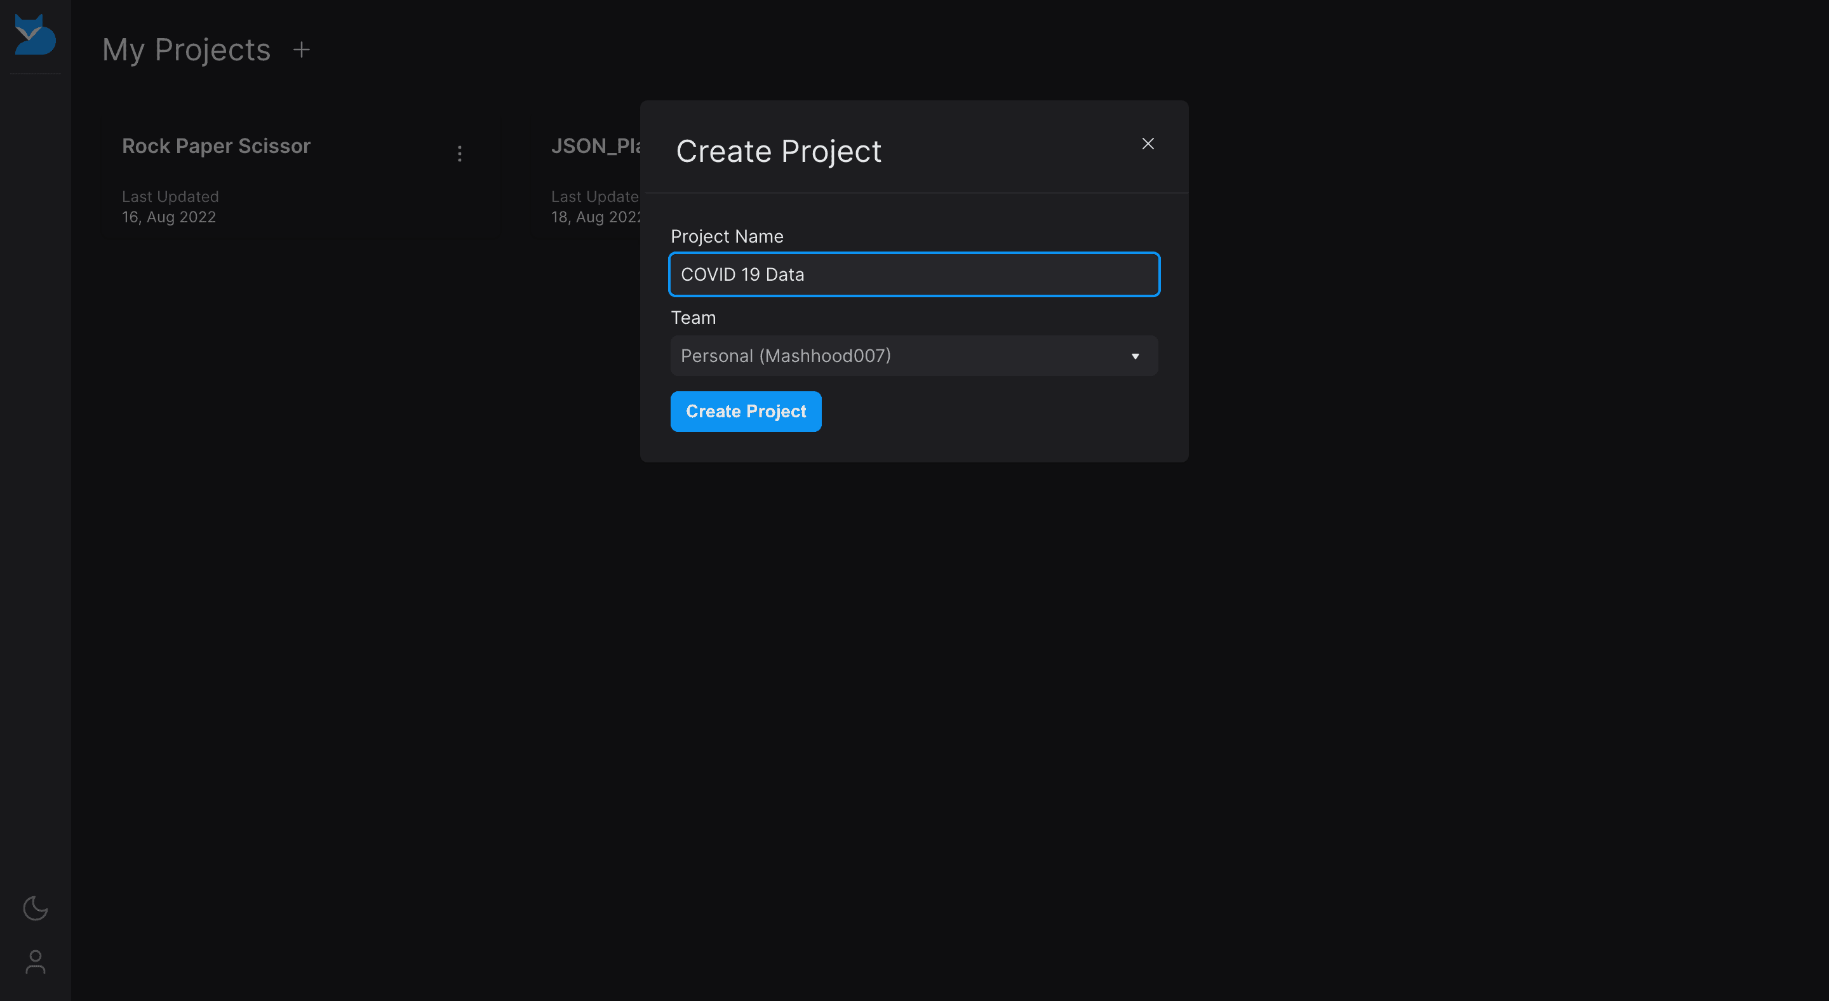The image size is (1829, 1001).
Task: Add a new project with plus icon
Action: point(302,50)
